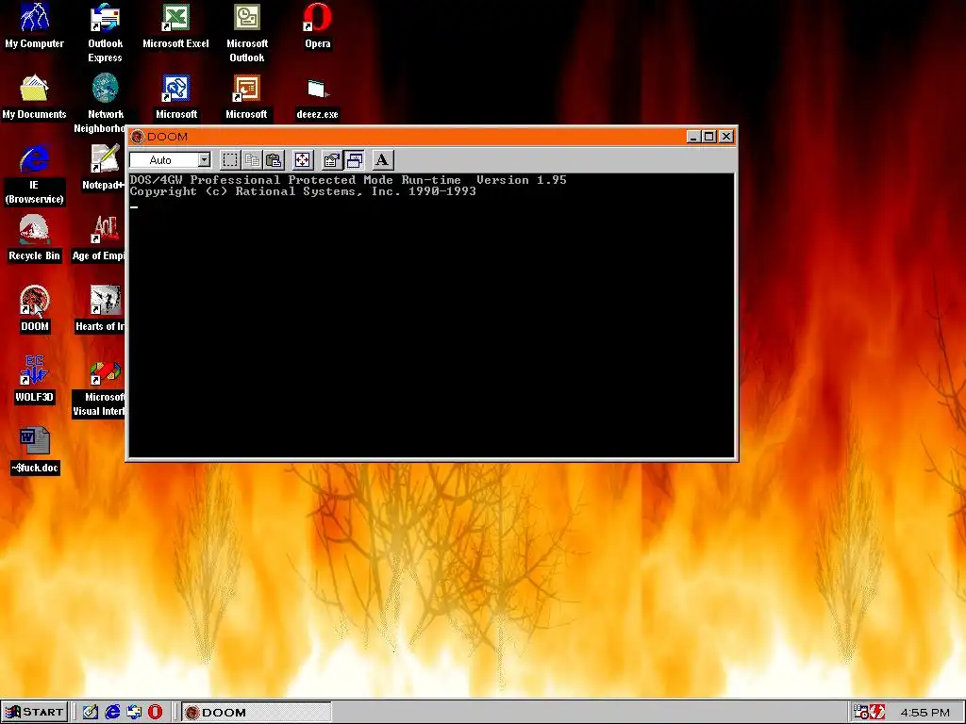Close the DOOM window

click(726, 137)
